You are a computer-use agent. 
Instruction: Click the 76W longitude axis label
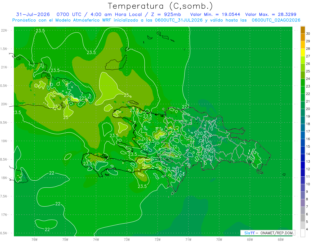coord(34,240)
